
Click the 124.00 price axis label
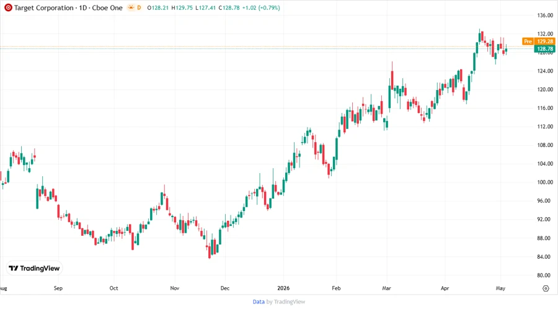545,71
